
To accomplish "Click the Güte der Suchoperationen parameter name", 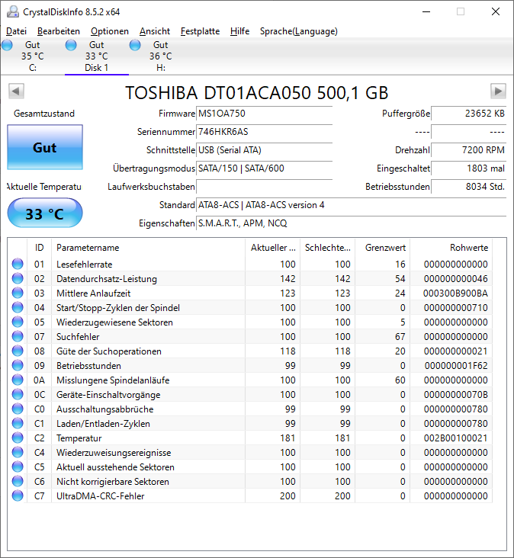I will pyautogui.click(x=109, y=351).
